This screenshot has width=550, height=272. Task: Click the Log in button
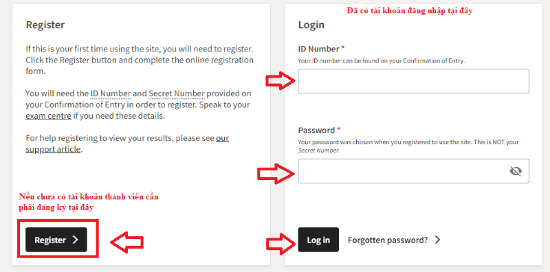point(318,240)
